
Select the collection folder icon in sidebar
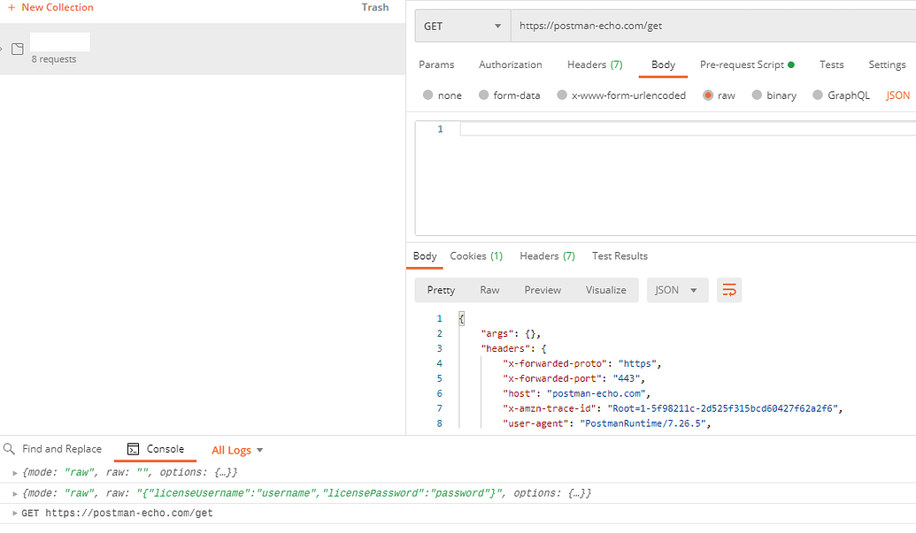(x=17, y=49)
